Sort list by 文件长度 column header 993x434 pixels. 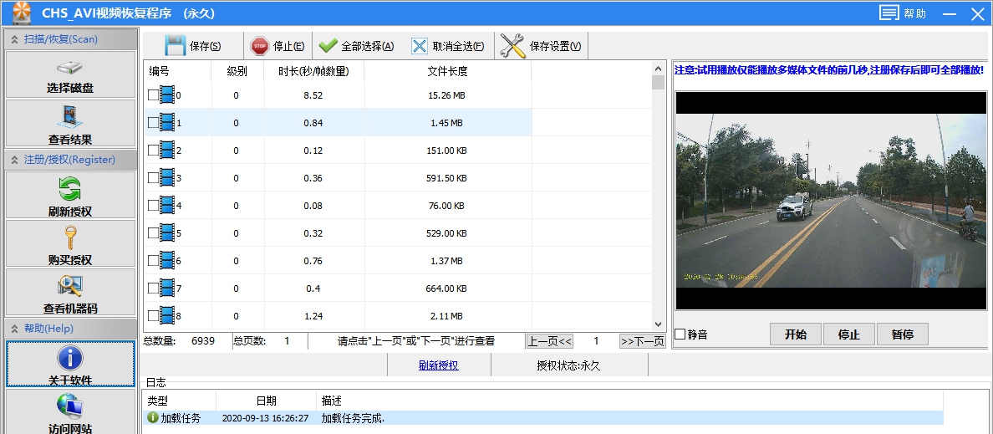click(x=447, y=71)
